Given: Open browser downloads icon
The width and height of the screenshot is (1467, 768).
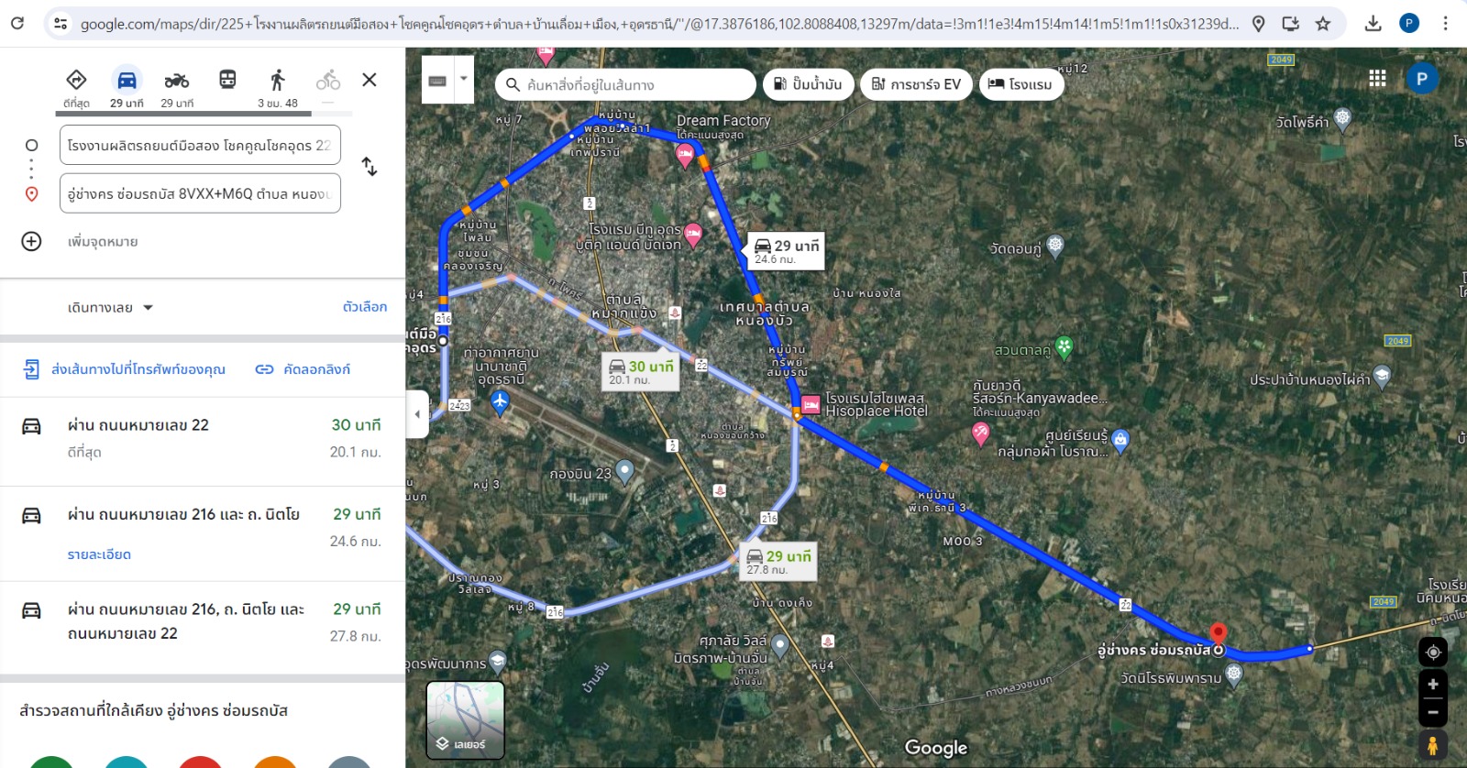Looking at the screenshot, I should (x=1373, y=24).
